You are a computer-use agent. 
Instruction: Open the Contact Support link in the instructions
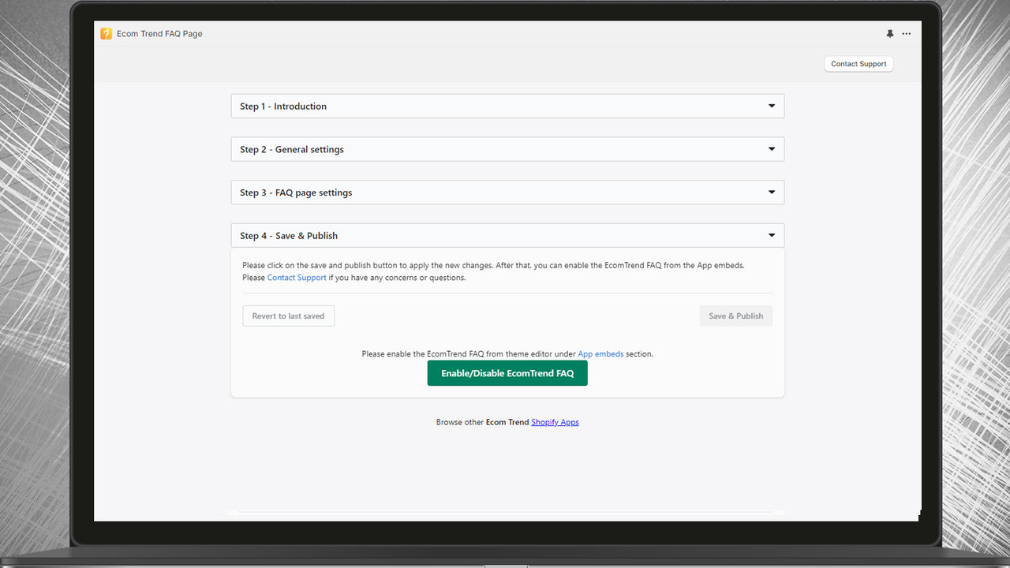tap(297, 277)
